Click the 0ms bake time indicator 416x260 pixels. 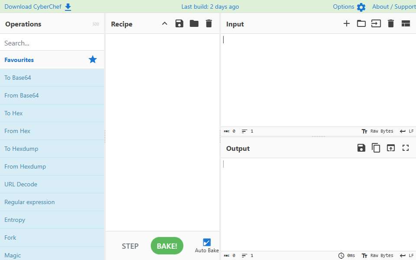347,256
